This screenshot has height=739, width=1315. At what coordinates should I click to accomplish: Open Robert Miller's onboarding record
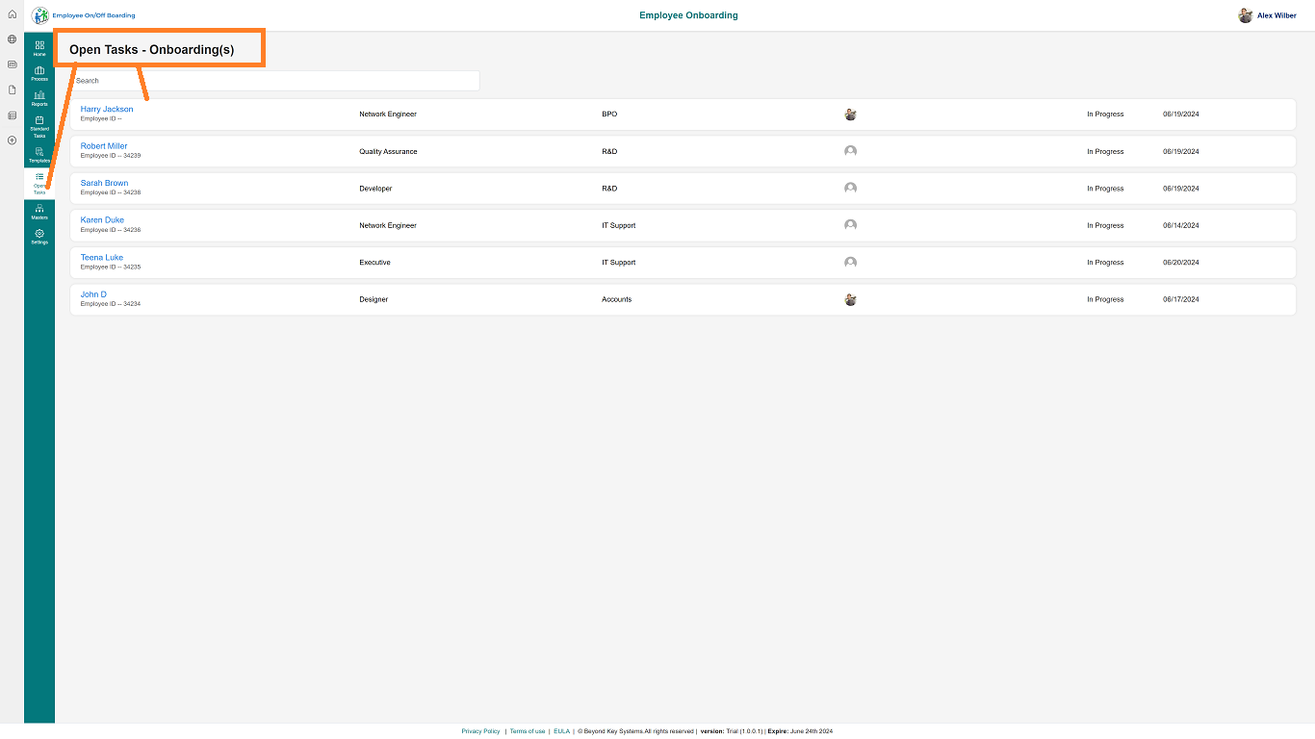tap(104, 146)
